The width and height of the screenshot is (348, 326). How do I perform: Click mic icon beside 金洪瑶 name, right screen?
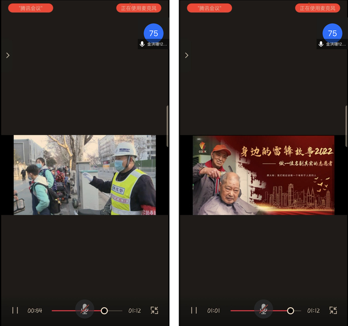tap(321, 44)
